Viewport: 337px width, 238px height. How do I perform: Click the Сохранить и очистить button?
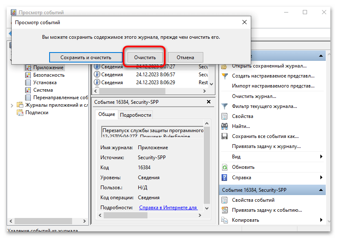tap(86, 58)
